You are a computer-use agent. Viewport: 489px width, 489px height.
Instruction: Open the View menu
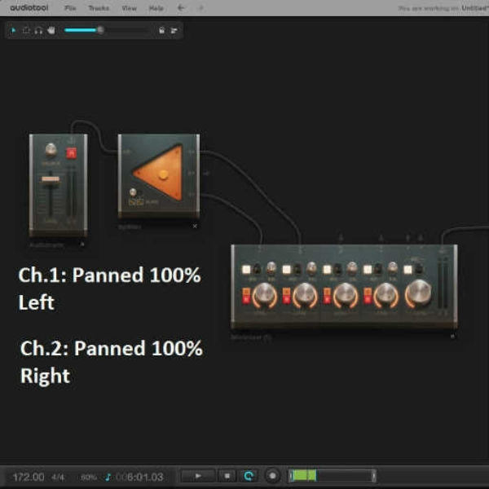tap(129, 8)
